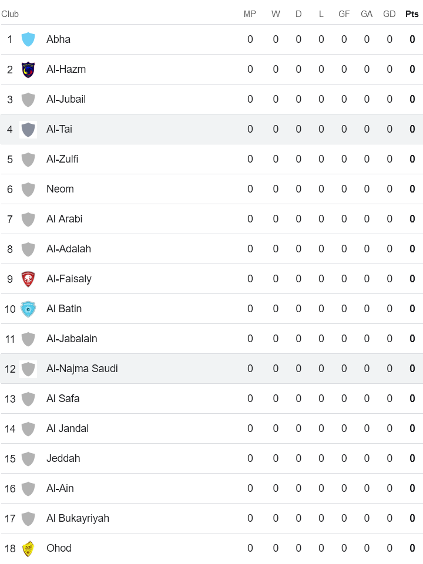Click the Neom placeholder shield icon
Viewport: 423px width, 564px height.
(28, 189)
